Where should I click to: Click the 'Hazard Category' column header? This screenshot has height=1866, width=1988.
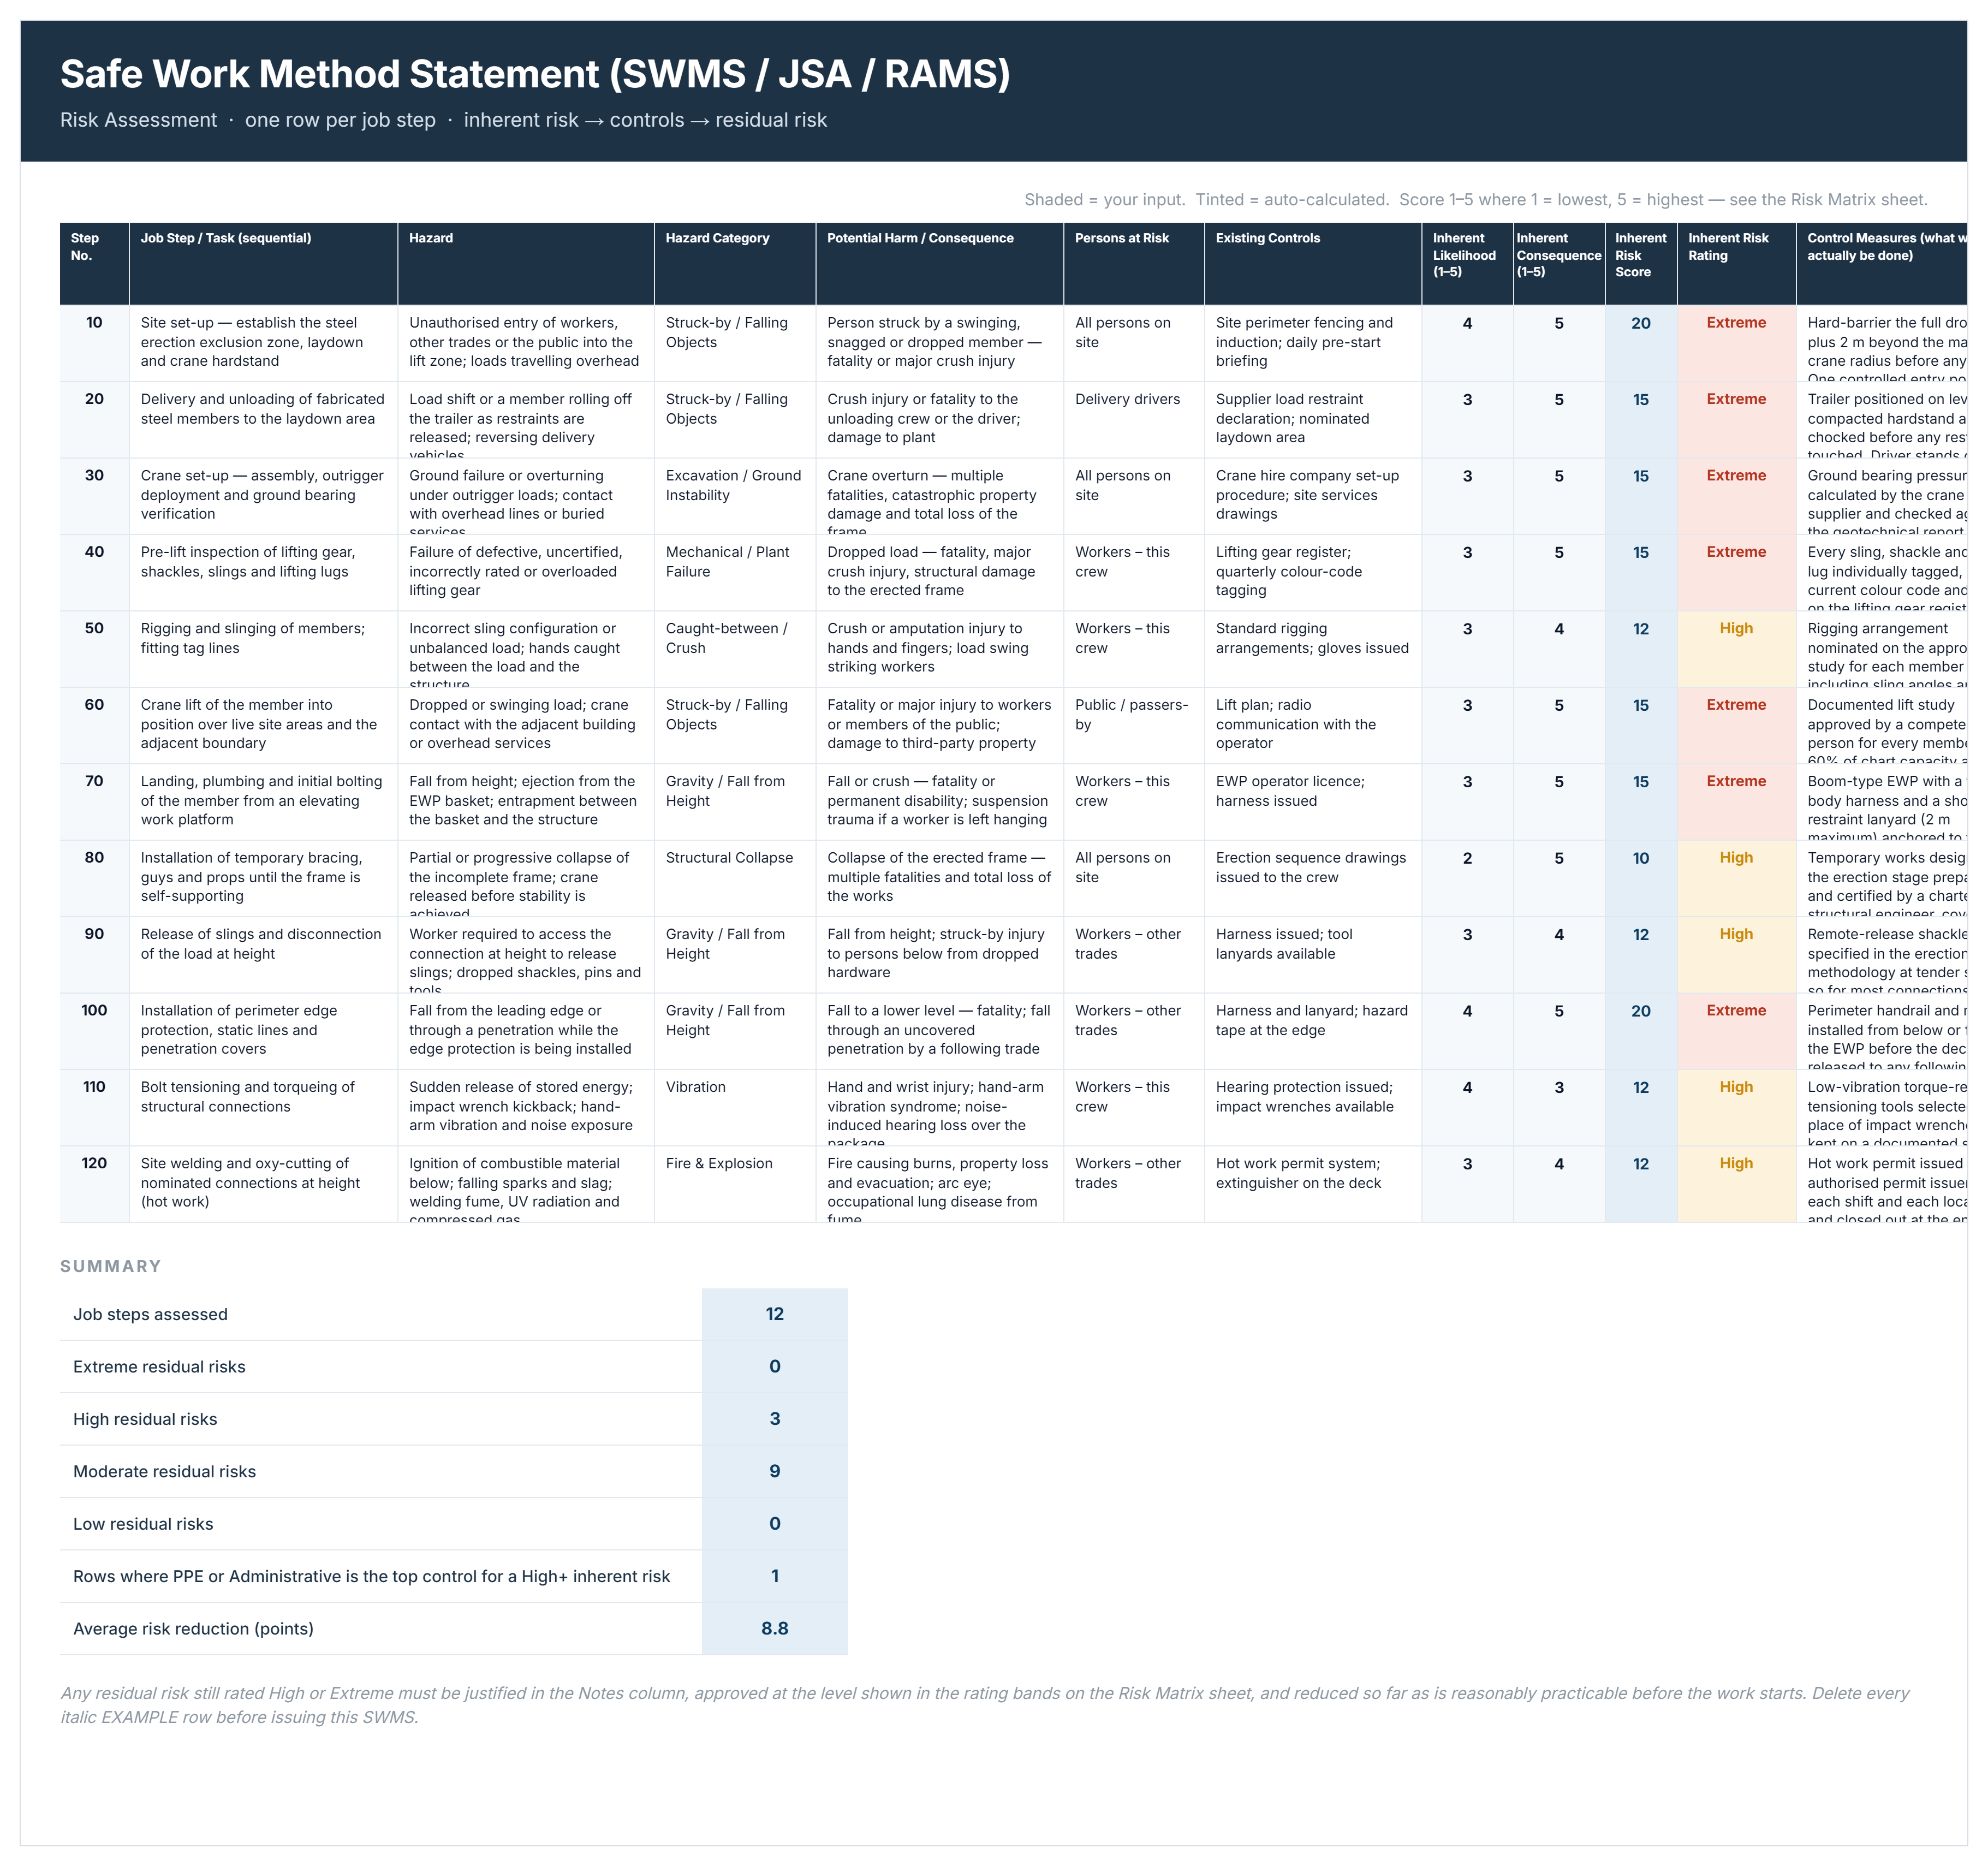(x=735, y=264)
